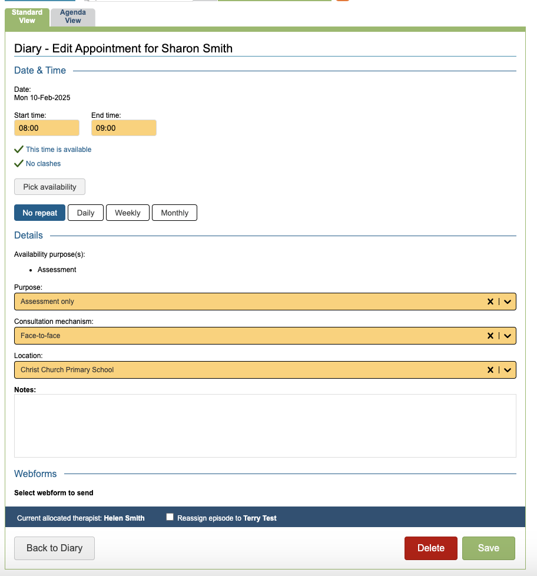Click the End time field

pyautogui.click(x=124, y=128)
